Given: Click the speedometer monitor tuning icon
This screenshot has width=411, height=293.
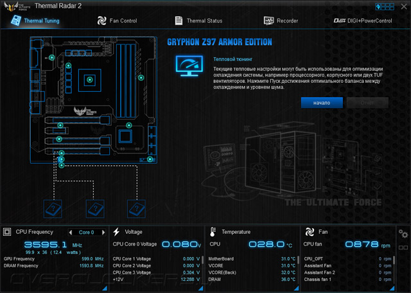Looking at the screenshot, I should (189, 66).
